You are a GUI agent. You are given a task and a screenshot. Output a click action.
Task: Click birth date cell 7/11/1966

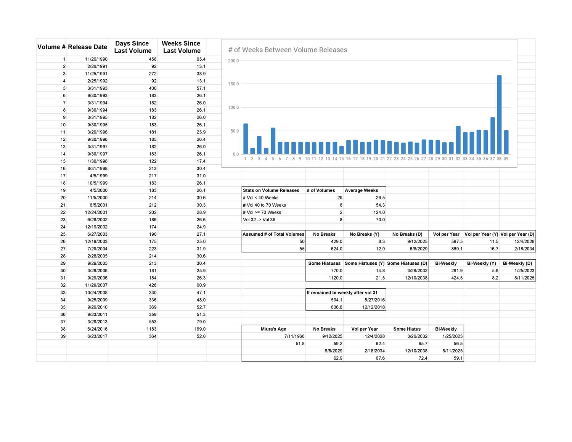[x=274, y=336]
